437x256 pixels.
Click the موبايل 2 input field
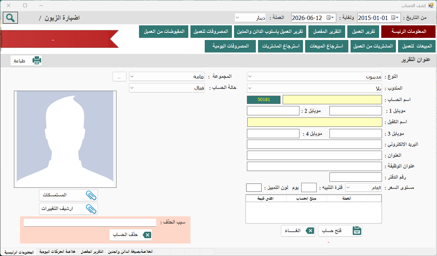273,111
